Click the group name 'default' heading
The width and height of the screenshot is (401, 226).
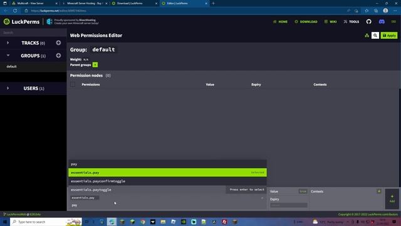[x=103, y=50]
